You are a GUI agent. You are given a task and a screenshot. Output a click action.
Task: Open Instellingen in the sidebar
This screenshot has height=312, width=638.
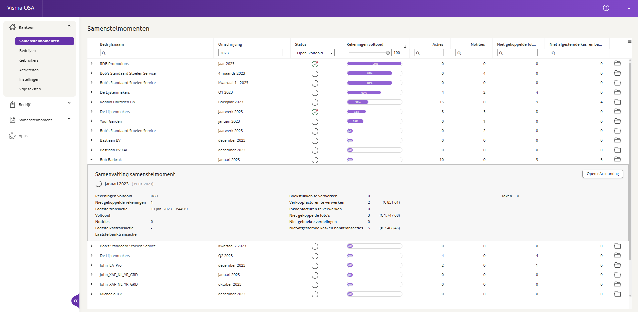click(29, 79)
